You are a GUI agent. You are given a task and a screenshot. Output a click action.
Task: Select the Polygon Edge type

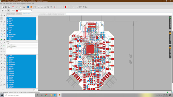point(21,34)
